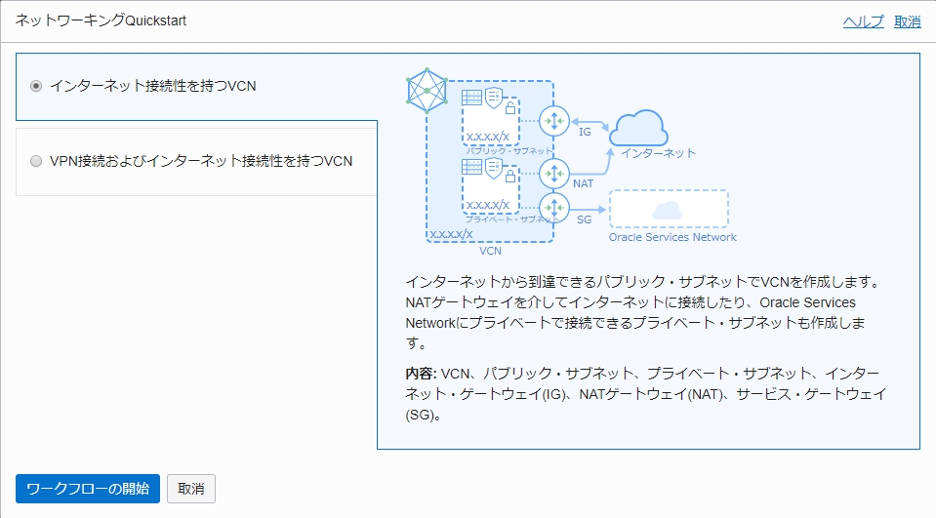Screen dimensions: 936x518
Task: Click the NAT gateway router icon
Action: 553,175
